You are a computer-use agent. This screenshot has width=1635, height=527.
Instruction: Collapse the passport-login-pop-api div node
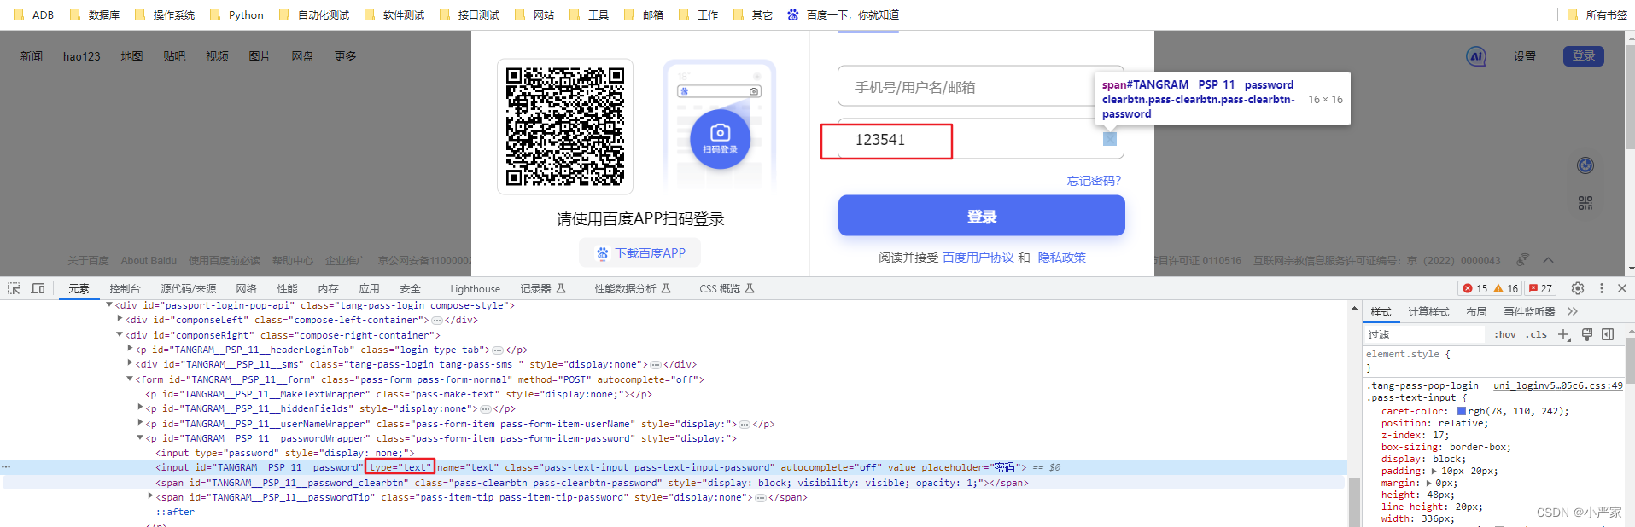[109, 305]
